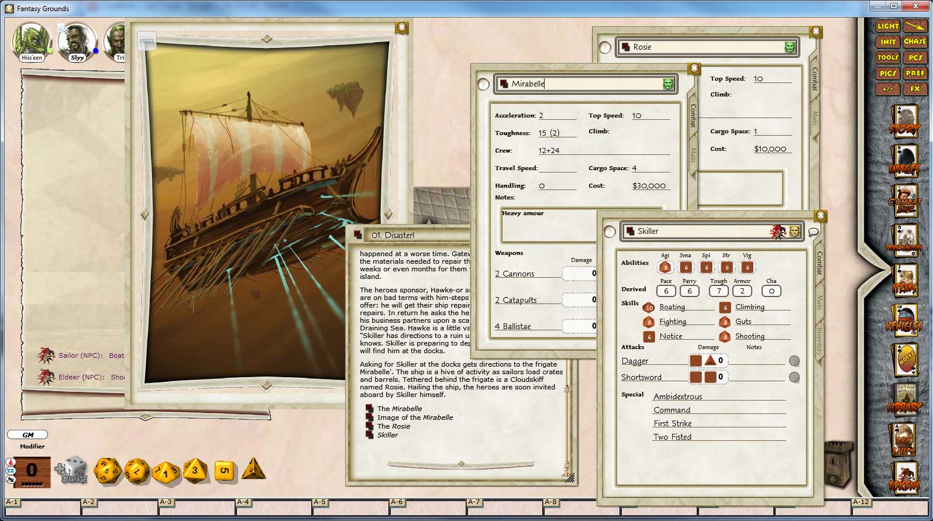Image resolution: width=933 pixels, height=521 pixels.
Task: Pick the six-sided yellow die
Action: pos(225,471)
